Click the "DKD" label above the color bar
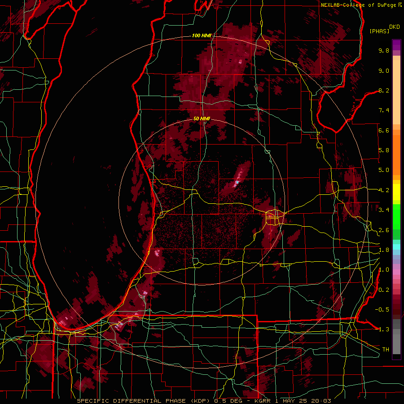 395,27
